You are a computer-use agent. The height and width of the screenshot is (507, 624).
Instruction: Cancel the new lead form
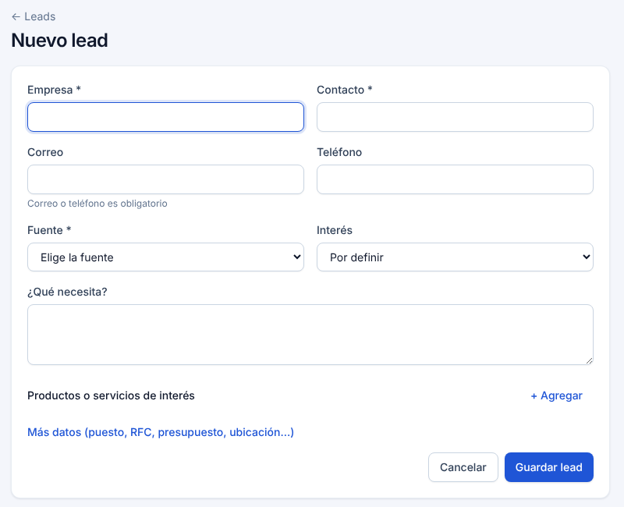pyautogui.click(x=463, y=467)
